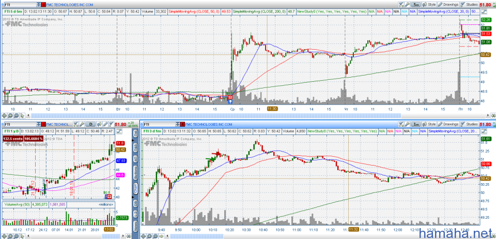Select the SimpleMovingAvg (CLOSE, 50, 0) study label
496x239 pixels.
point(194,12)
